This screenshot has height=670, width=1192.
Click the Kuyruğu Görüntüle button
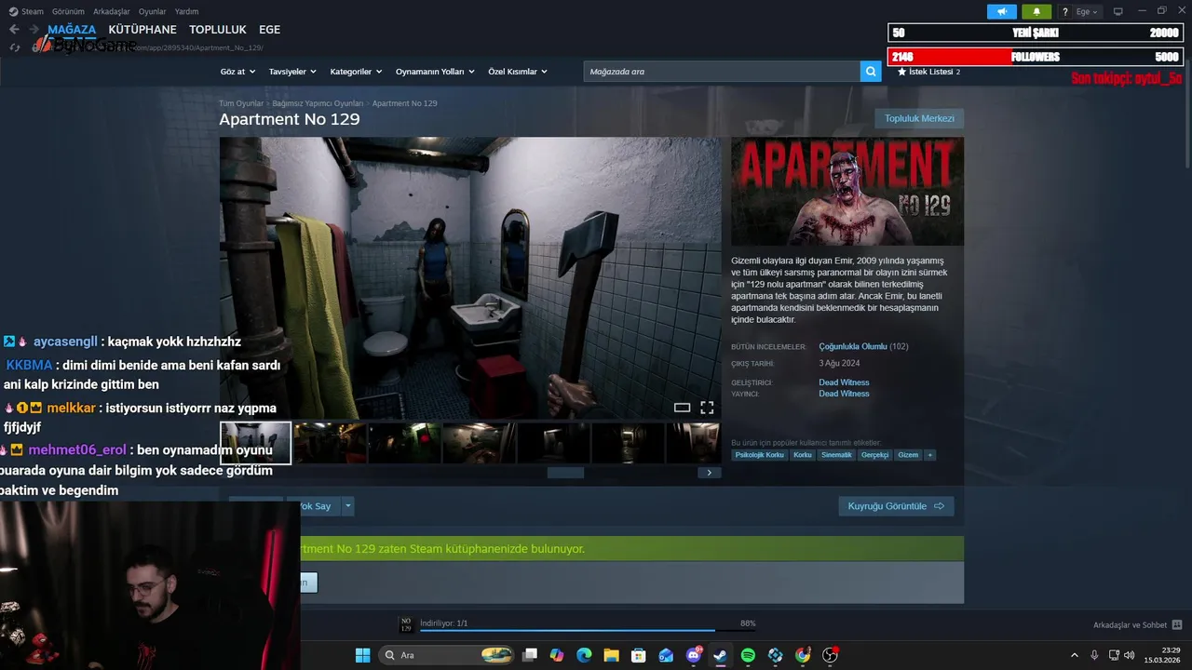click(896, 506)
